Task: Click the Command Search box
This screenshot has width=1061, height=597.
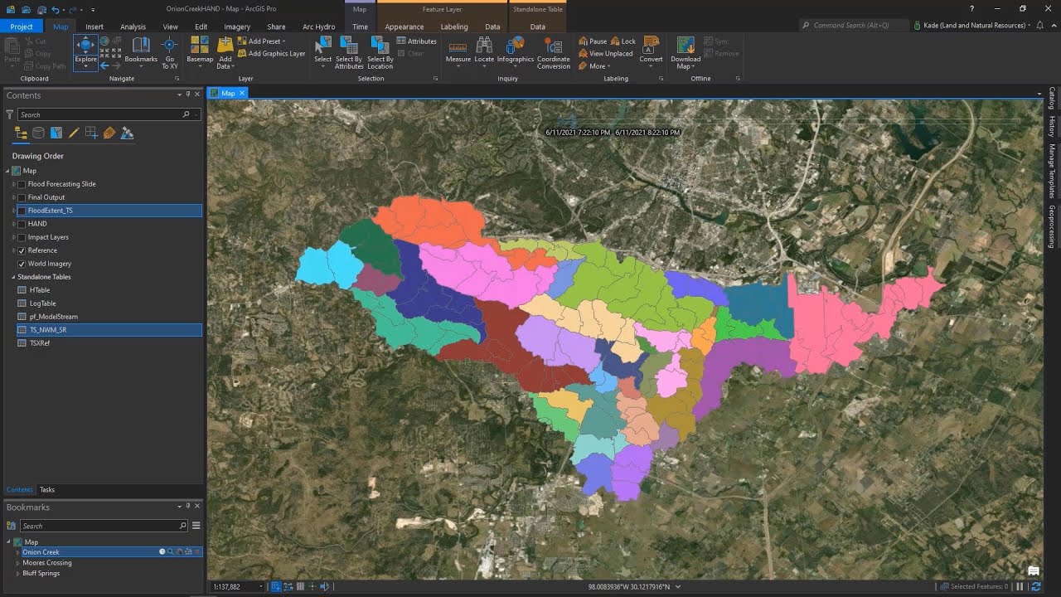Action: (x=854, y=26)
